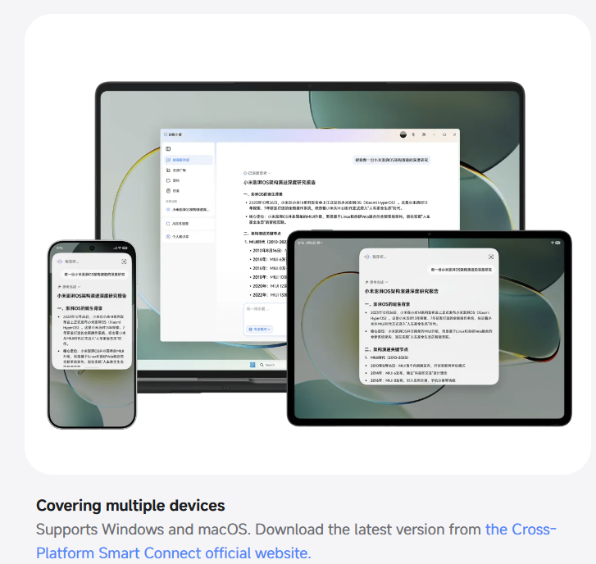Click the '2022年' bullet on laptop
Screen dimensions: 596x564
pos(268,295)
